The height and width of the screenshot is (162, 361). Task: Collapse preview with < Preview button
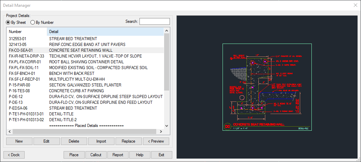(156, 141)
